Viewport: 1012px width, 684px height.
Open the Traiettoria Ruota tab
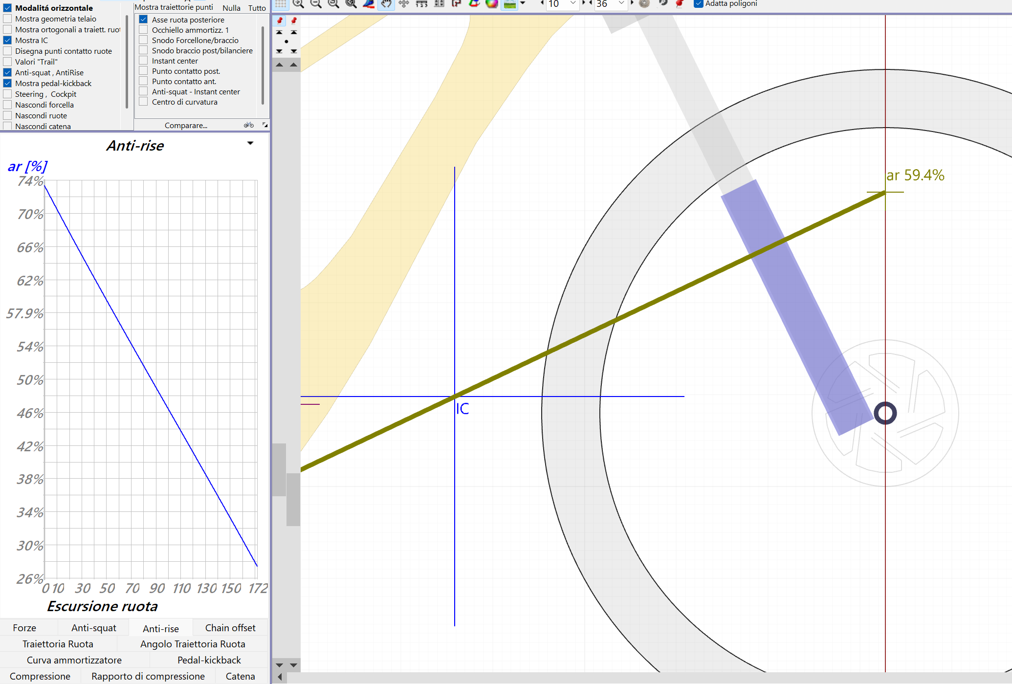coord(58,644)
